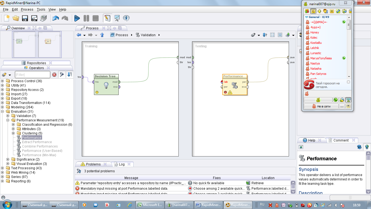Open the export process image dropdown arrow
371x209 pixels.
point(293,35)
